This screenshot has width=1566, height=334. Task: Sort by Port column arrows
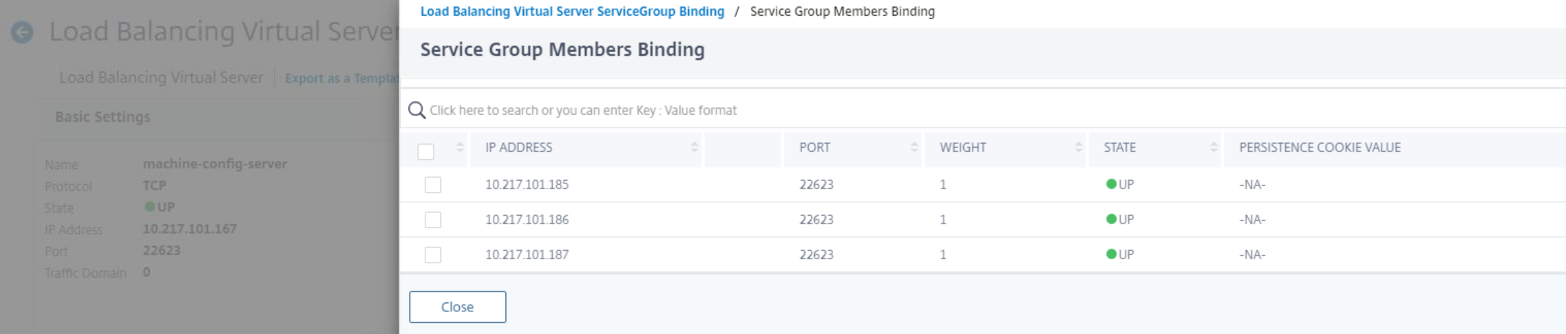[914, 147]
